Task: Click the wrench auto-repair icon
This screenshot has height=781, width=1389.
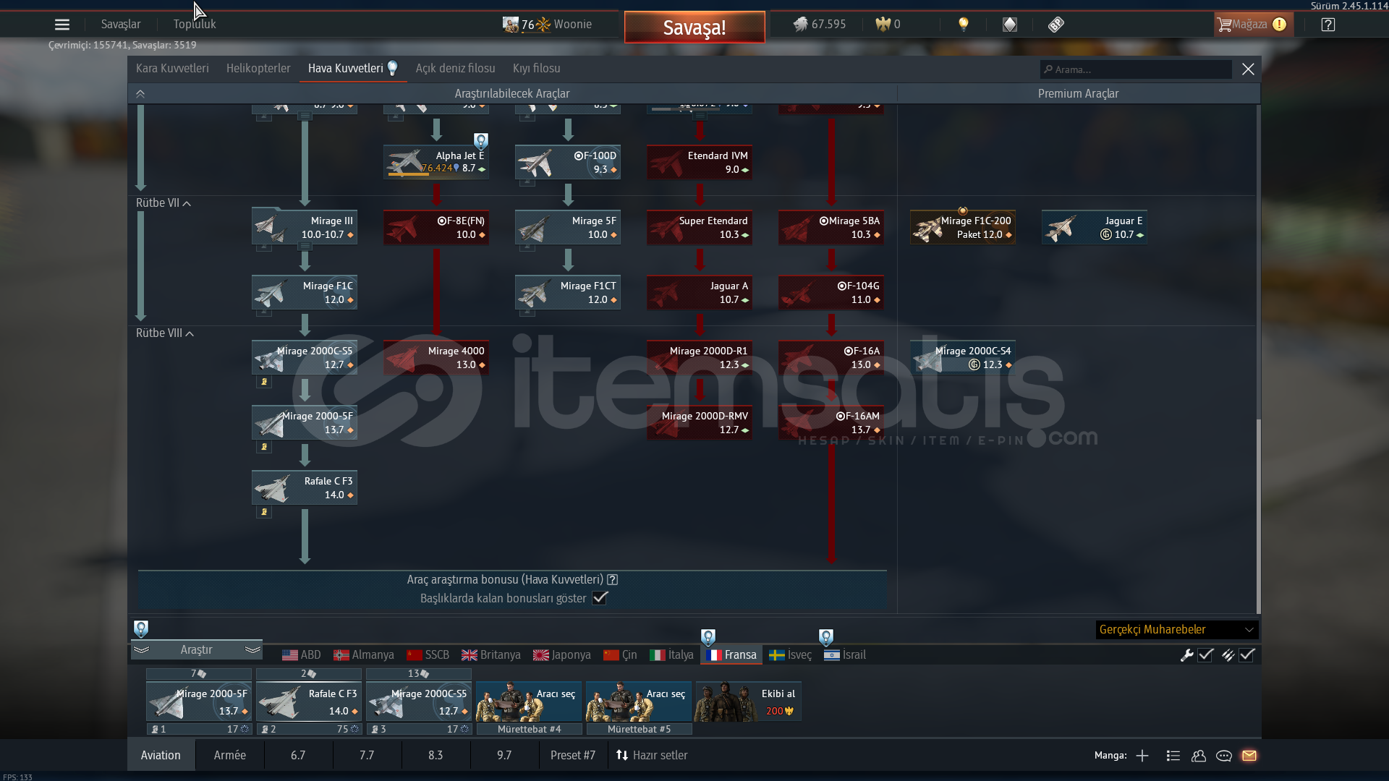Action: [1186, 655]
